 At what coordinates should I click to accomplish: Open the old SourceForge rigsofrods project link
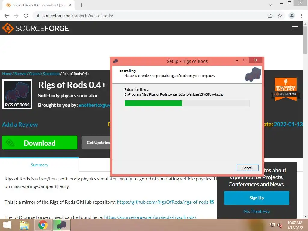tap(150, 217)
